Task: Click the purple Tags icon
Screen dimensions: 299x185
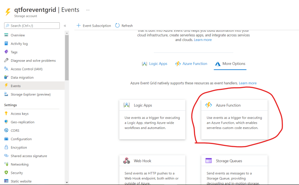Action: (6, 52)
